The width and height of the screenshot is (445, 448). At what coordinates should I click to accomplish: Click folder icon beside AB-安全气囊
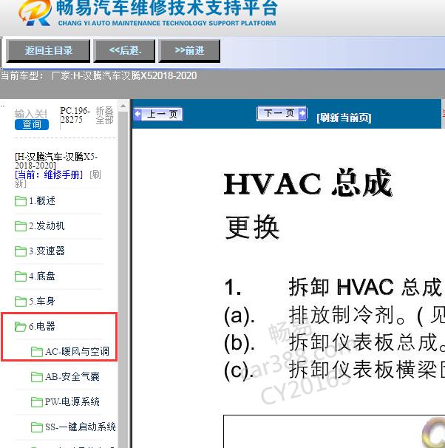[37, 377]
